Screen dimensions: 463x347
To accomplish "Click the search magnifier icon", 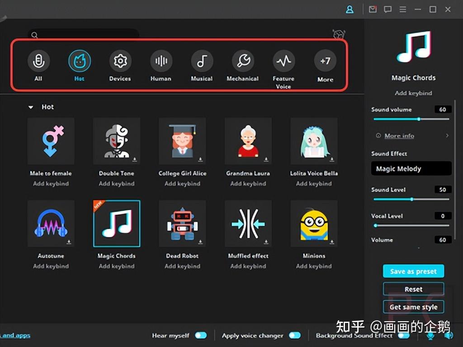I will [34, 35].
